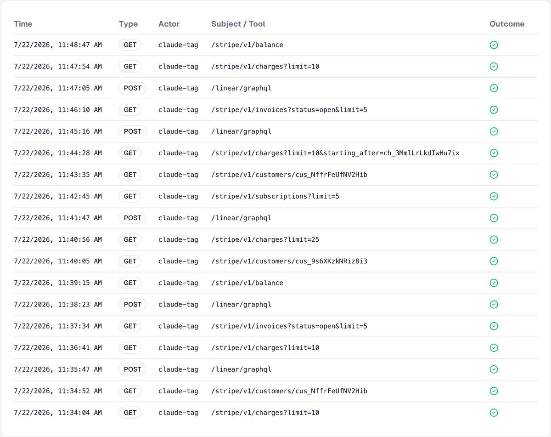Click the POST badge at 11:41:47 AM
The width and height of the screenshot is (551, 437).
click(133, 218)
